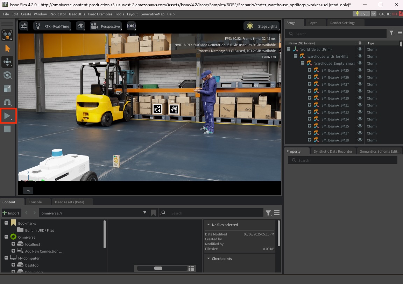Click the Stage panel search field
This screenshot has height=284, width=403.
336,34
